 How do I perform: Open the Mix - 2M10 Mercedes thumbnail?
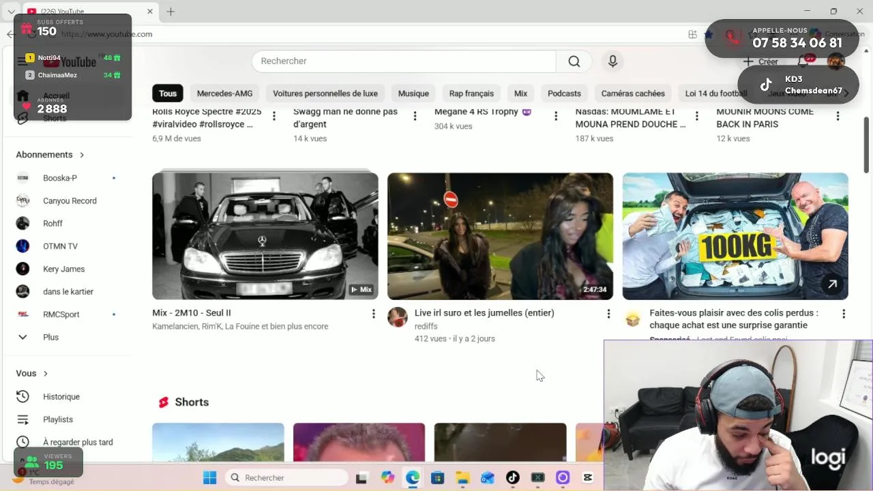coord(265,236)
